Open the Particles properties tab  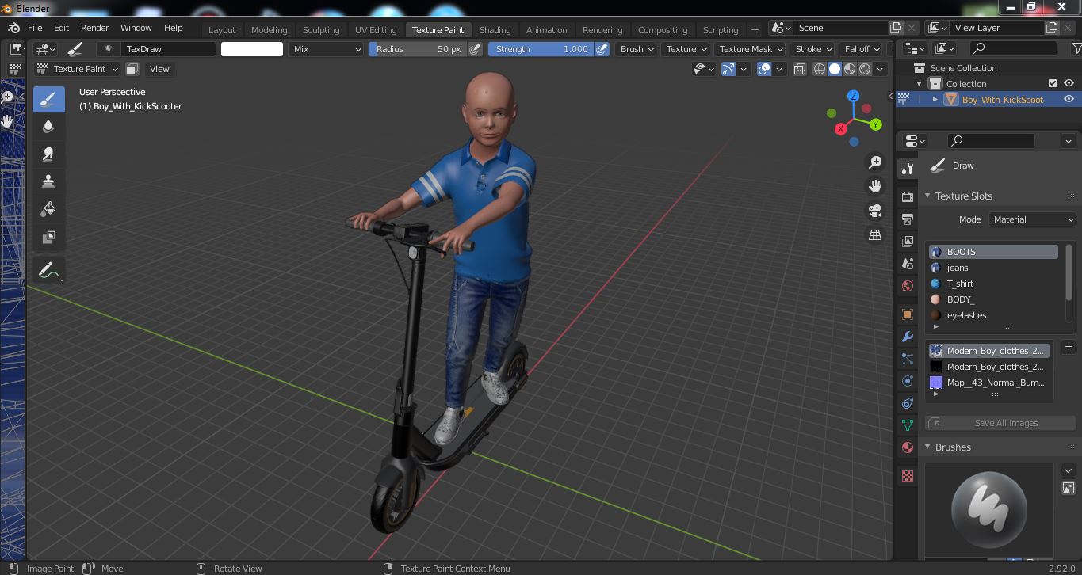pyautogui.click(x=908, y=359)
